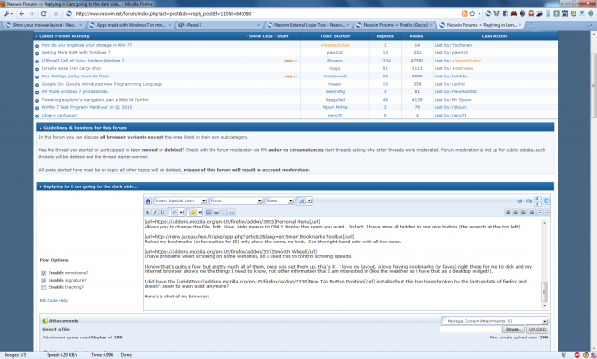This screenshot has width=597, height=359.
Task: Go back with the browser back arrow
Action: 21,14
